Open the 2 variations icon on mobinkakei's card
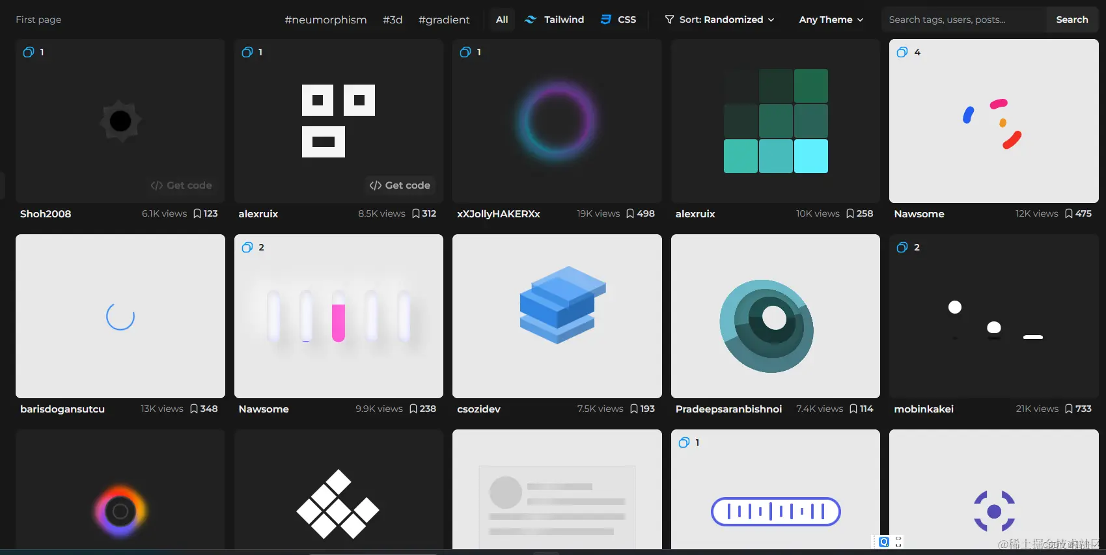 click(x=902, y=247)
